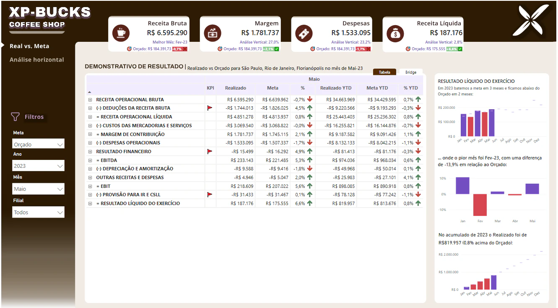
Task: Click Melhor Mês: Fev-23 text
Action: pyautogui.click(x=170, y=42)
